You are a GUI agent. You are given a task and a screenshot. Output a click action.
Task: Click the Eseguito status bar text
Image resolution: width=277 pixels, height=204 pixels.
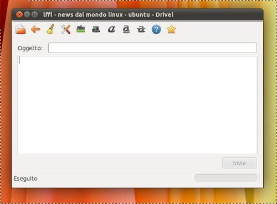(25, 179)
